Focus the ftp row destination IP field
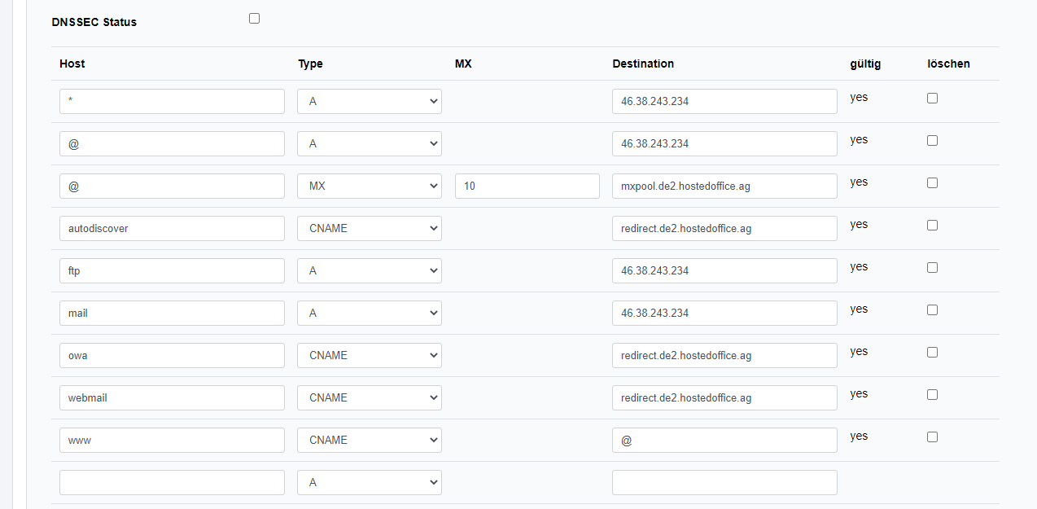Screen dimensions: 1037x509 (x=724, y=270)
